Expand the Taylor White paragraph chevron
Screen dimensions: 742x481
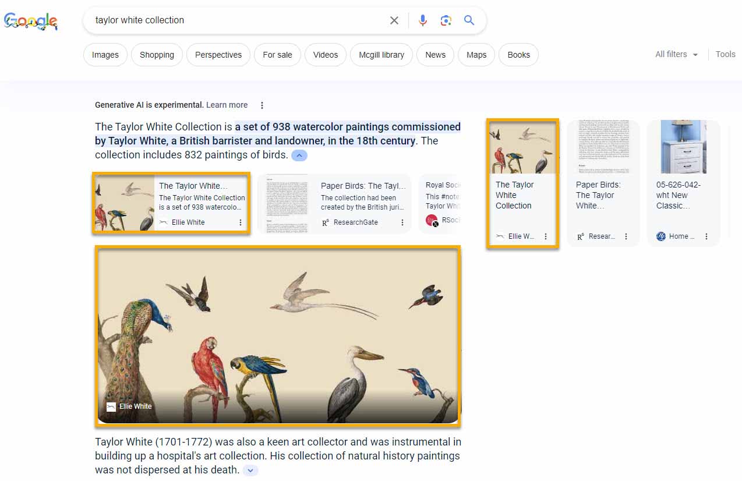coord(250,471)
